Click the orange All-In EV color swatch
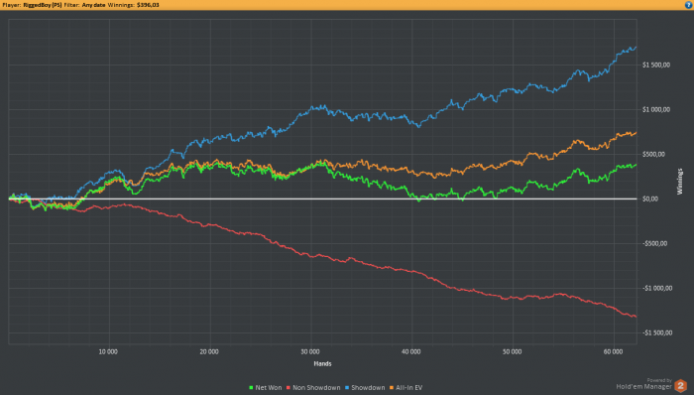This screenshot has height=395, width=694. (x=392, y=388)
